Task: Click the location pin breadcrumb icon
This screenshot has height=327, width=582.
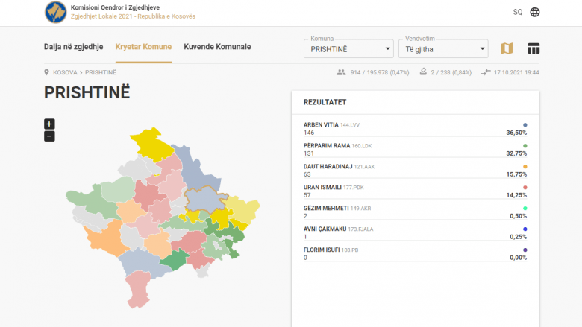Action: click(x=47, y=73)
